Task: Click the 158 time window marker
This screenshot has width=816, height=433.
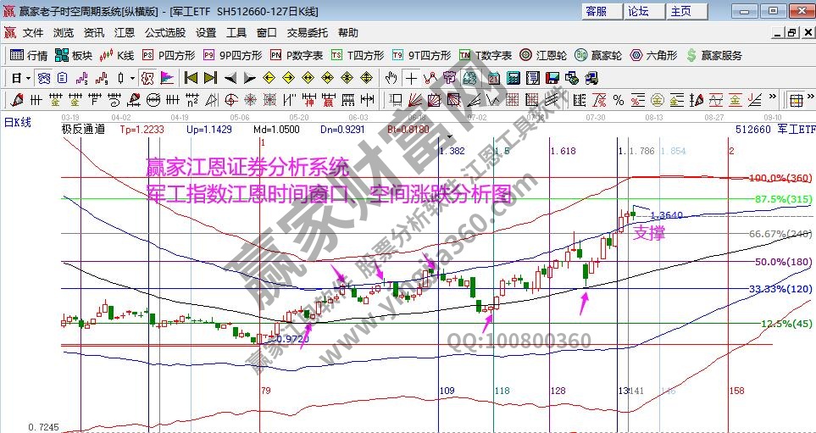Action: pos(735,391)
